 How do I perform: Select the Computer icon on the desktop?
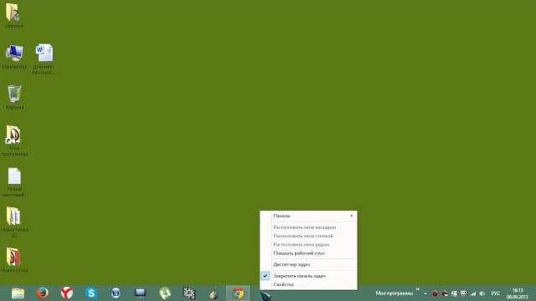click(14, 53)
